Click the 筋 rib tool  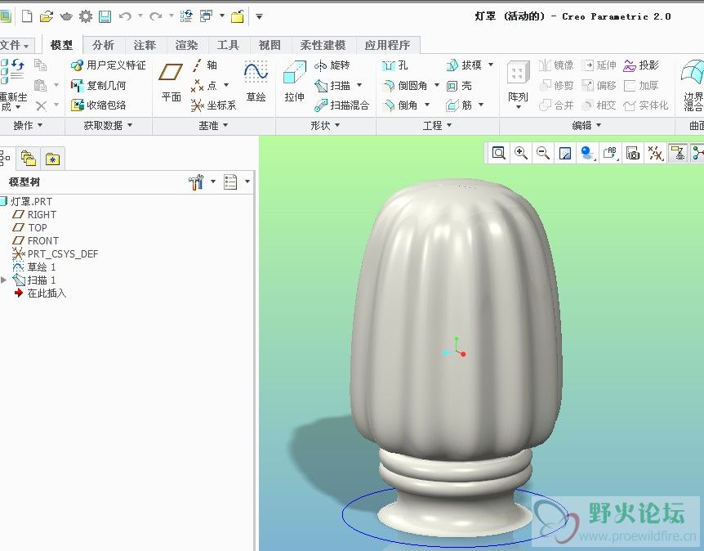pyautogui.click(x=459, y=105)
